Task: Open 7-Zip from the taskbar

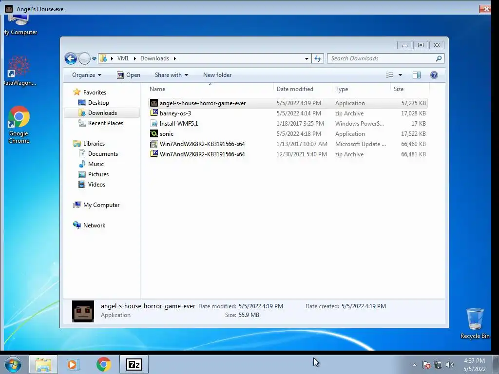Action: click(134, 364)
